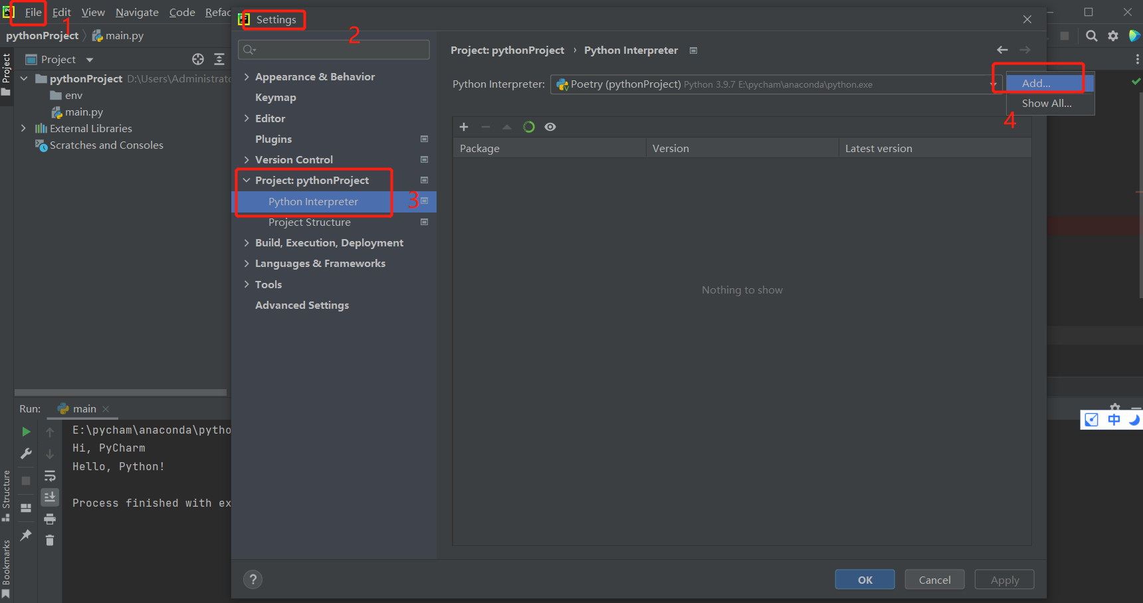Open the Python Interpreter combo box
The height and width of the screenshot is (603, 1143).
(776, 84)
